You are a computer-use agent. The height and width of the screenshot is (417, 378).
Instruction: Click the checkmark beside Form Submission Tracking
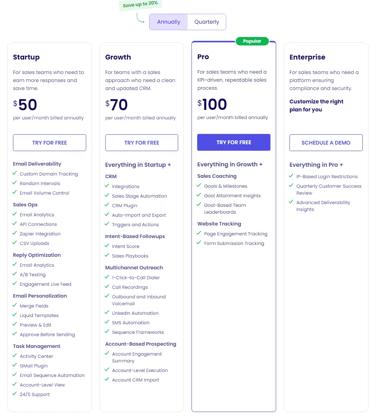[x=199, y=243]
